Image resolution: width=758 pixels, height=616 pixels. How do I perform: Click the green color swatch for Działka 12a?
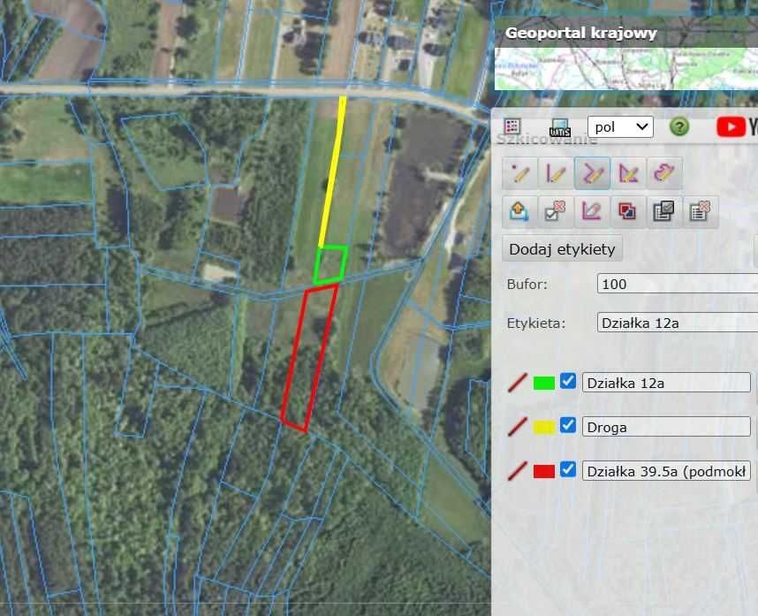click(x=544, y=383)
